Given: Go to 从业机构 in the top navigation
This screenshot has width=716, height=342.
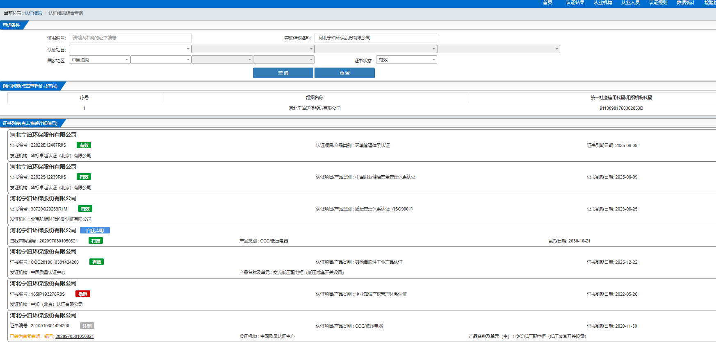Looking at the screenshot, I should click(603, 3).
